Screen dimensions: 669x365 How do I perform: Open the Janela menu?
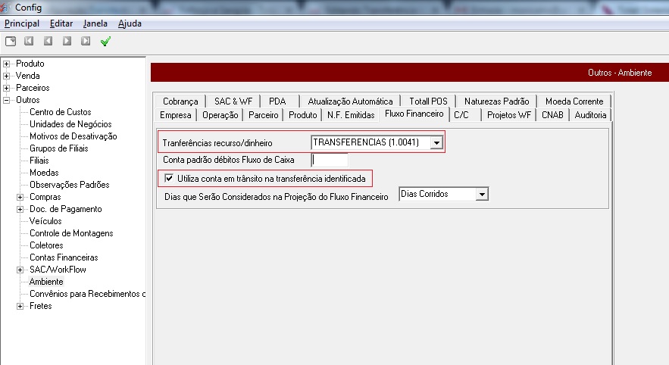click(x=95, y=23)
